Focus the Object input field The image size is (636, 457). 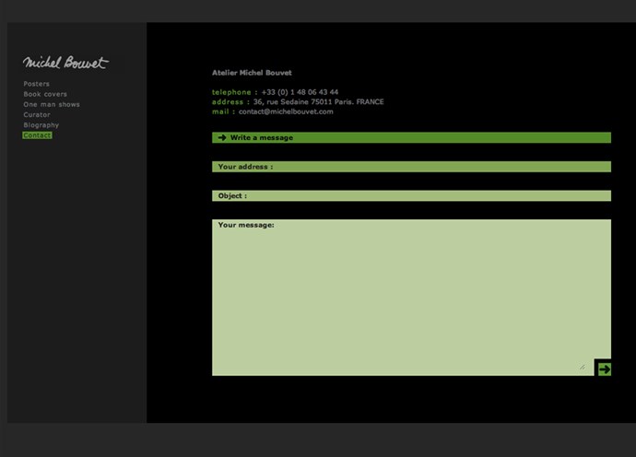(411, 196)
